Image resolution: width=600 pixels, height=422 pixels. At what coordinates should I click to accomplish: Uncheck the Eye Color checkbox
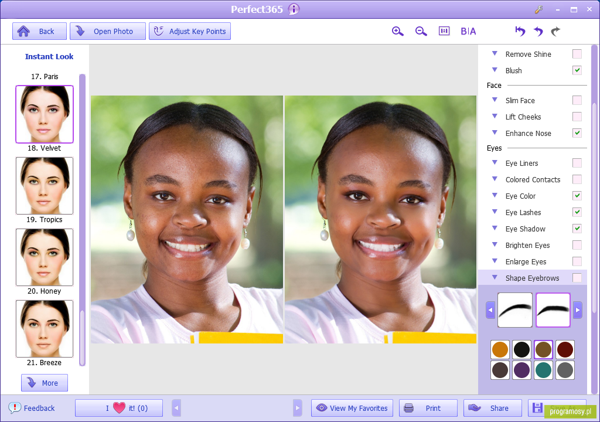coord(577,196)
